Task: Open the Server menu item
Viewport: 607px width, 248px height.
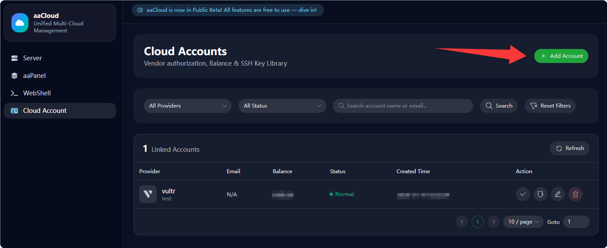Action: coord(60,58)
